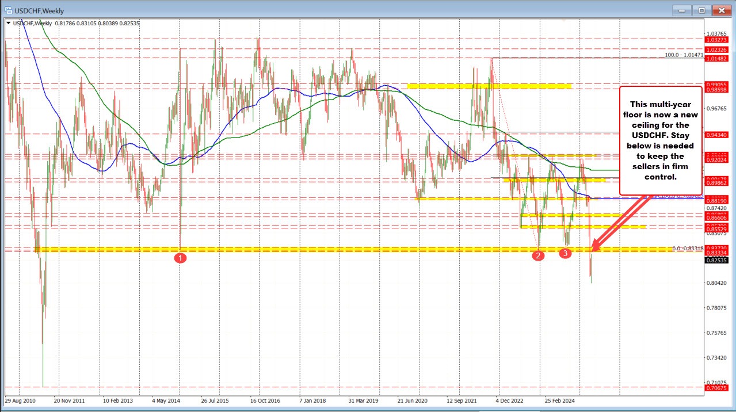
Task: Click the 25 Feb 2024 date label
Action: 560,400
